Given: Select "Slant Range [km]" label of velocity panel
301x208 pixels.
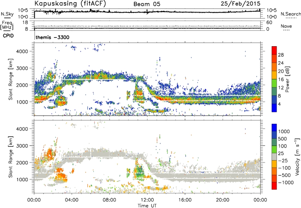Looking at the screenshot, I should [x=11, y=157].
